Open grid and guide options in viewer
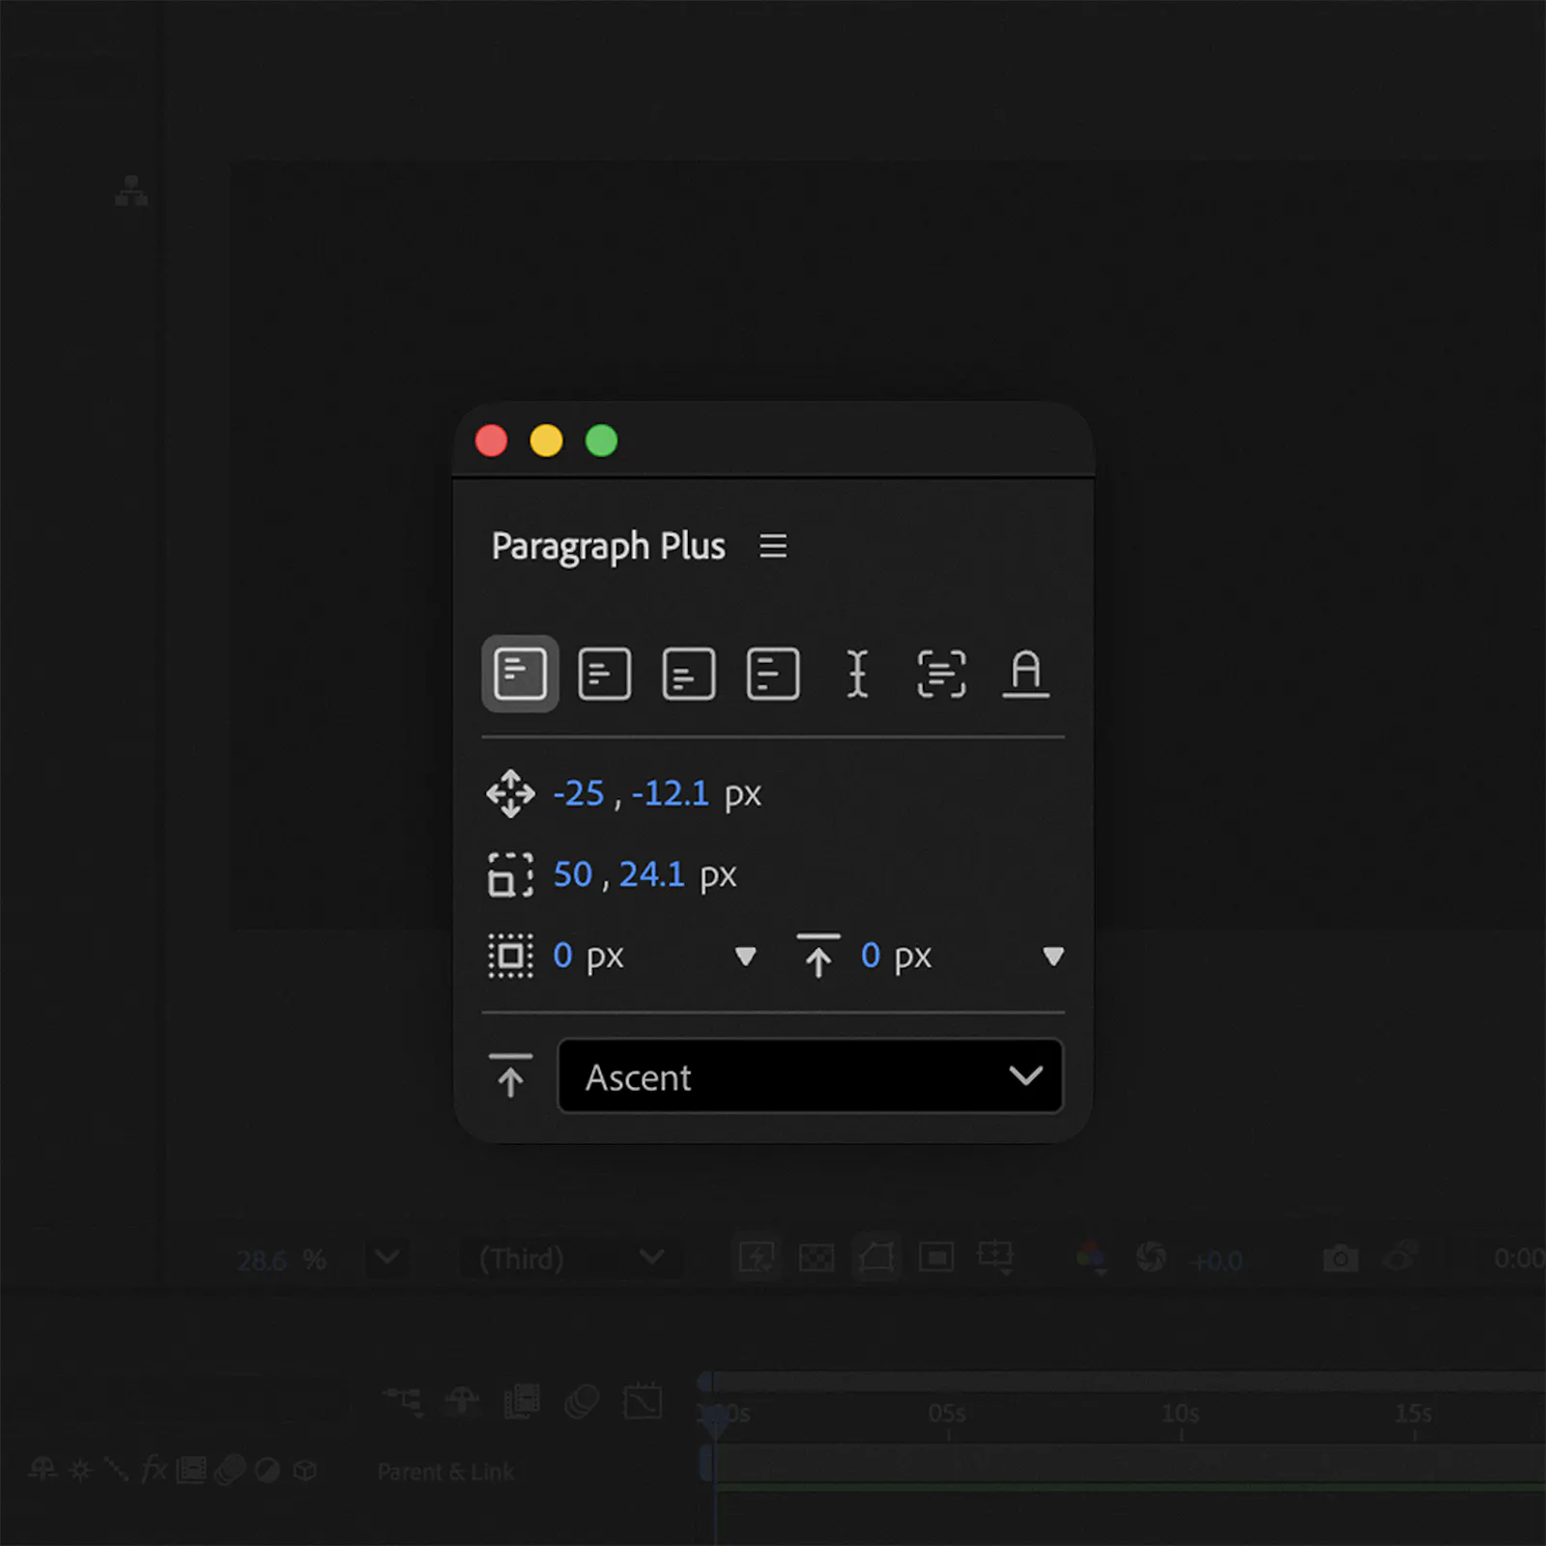The image size is (1546, 1546). click(x=995, y=1258)
